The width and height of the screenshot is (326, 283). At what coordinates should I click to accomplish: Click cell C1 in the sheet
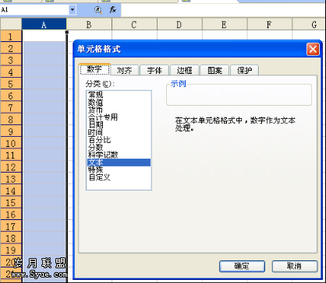coord(135,35)
